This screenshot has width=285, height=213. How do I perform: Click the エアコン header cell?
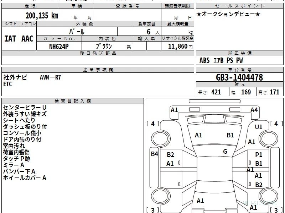click(28, 24)
